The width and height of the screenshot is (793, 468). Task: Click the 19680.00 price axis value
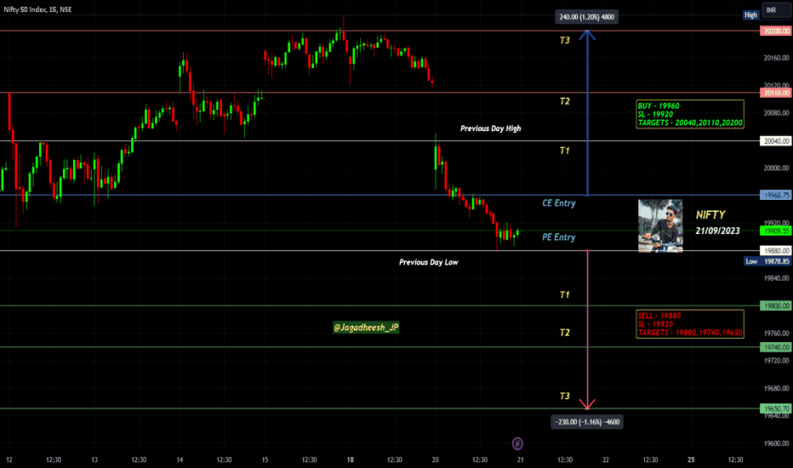pyautogui.click(x=776, y=389)
